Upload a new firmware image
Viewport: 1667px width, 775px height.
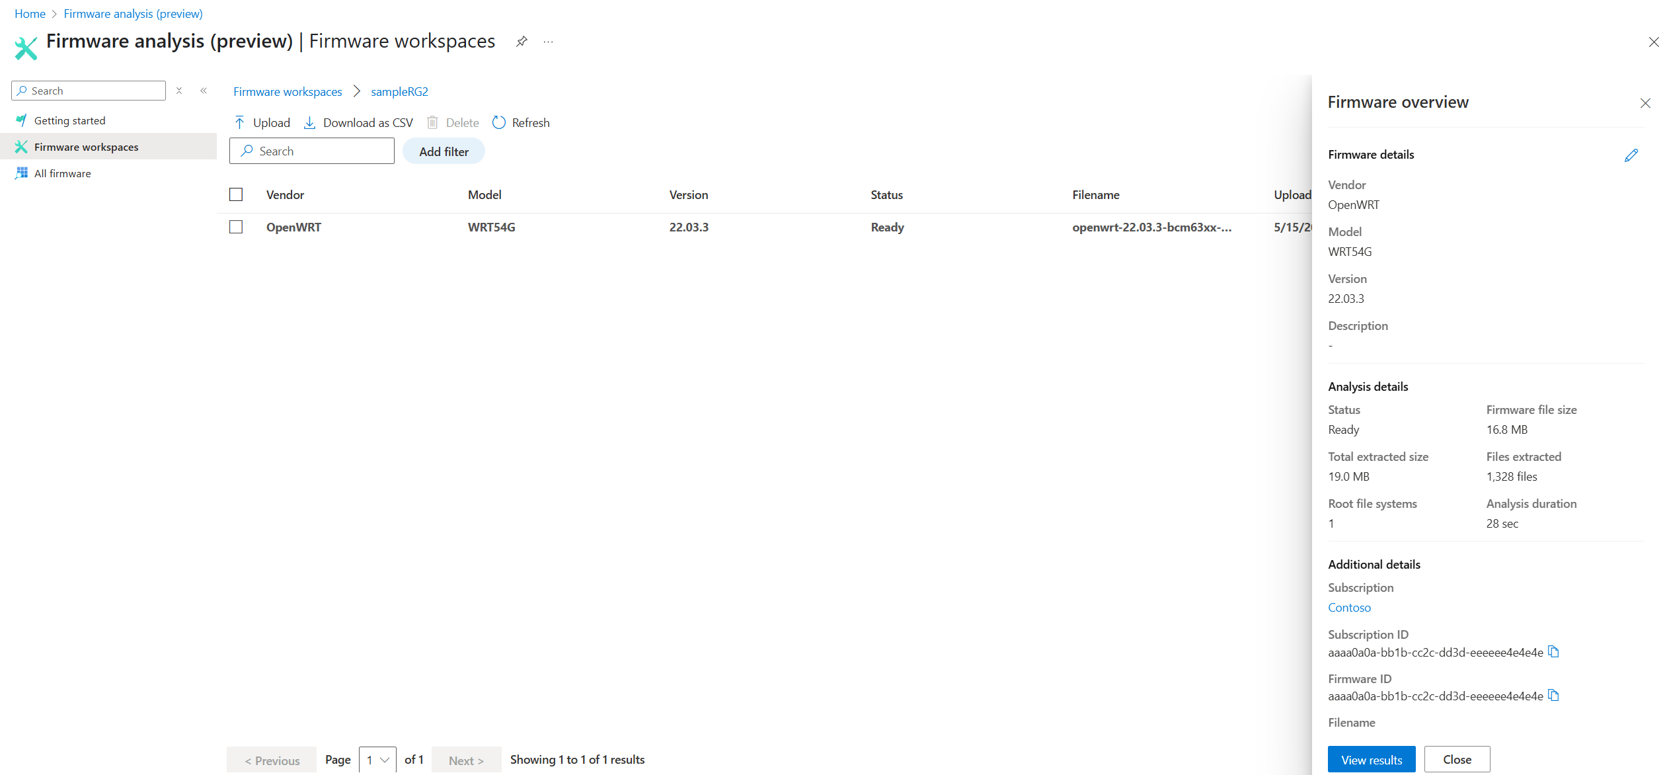coord(262,123)
